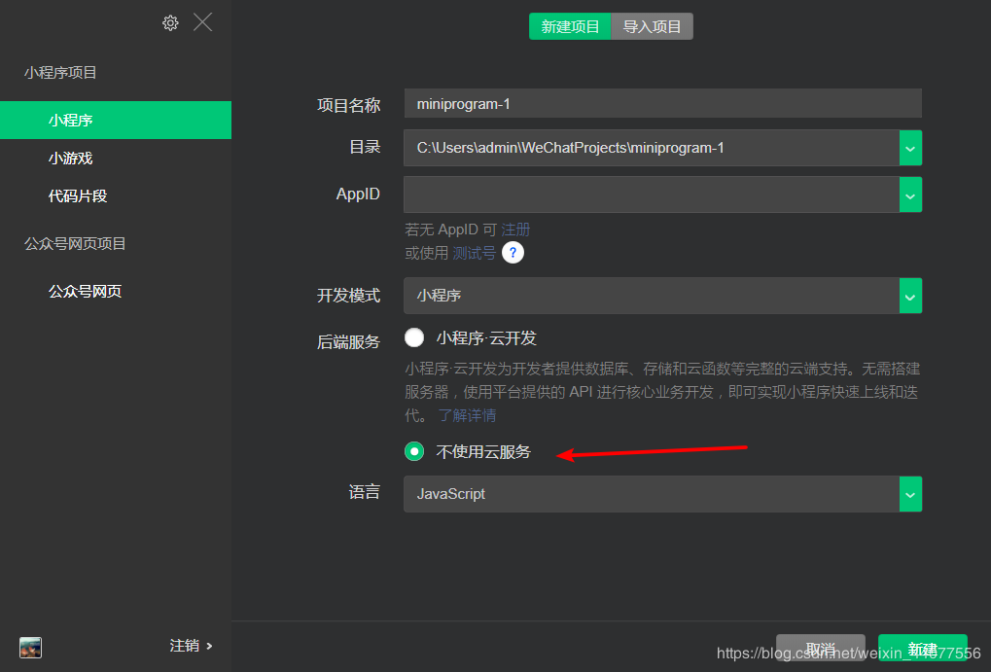Open the 公众号网页 section
The height and width of the screenshot is (672, 991).
click(87, 290)
